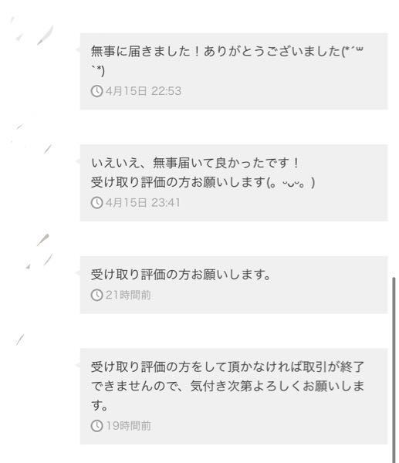The image size is (399, 463).
Task: Click the ありがとうございました text in first message
Action: pos(272,51)
